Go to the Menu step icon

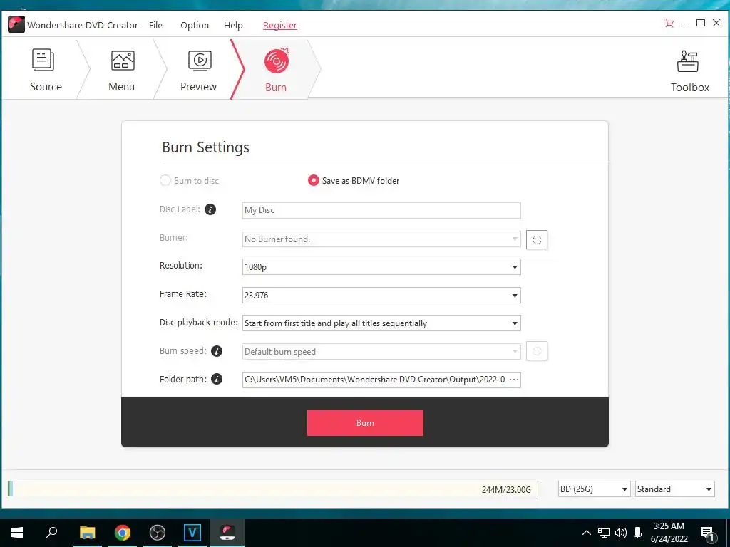[x=123, y=60]
